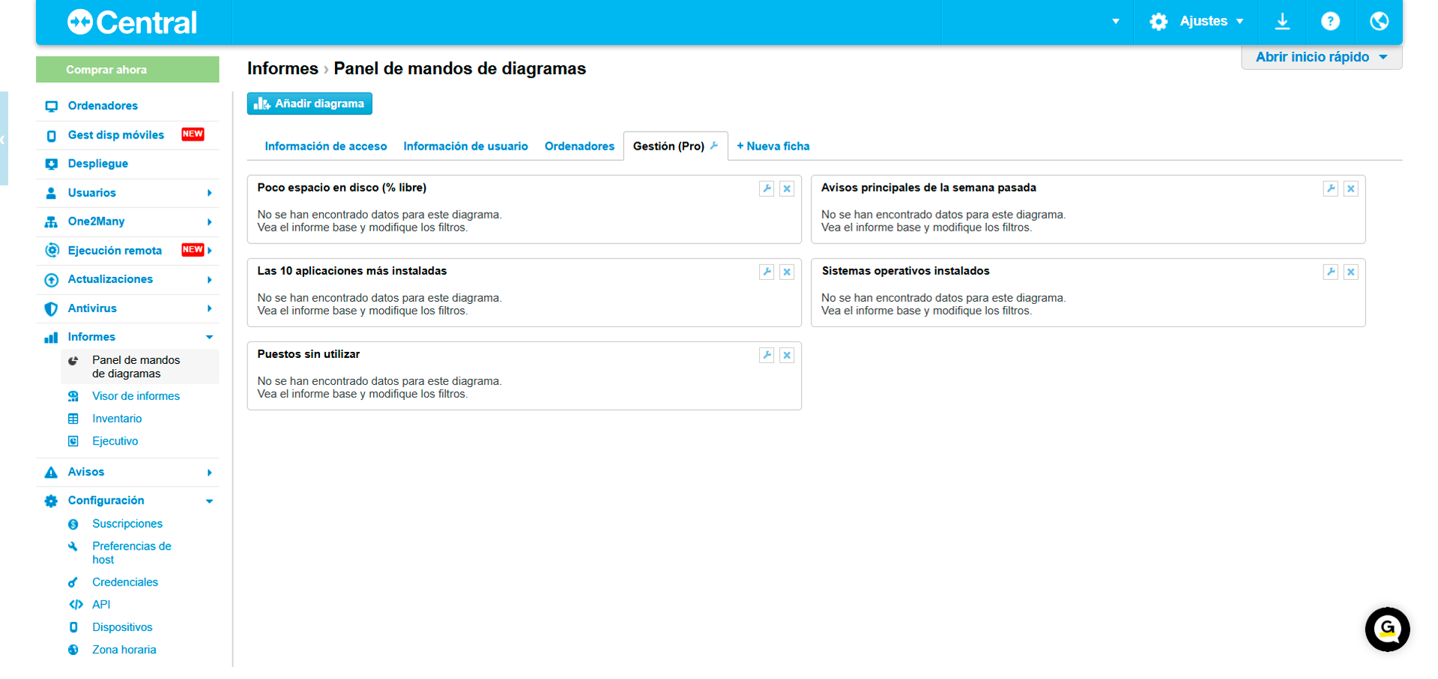
Task: Select the Antivirus shield icon in sidebar
Action: pos(51,308)
